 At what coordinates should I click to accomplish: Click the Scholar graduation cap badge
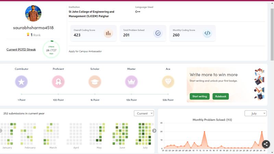(95, 81)
